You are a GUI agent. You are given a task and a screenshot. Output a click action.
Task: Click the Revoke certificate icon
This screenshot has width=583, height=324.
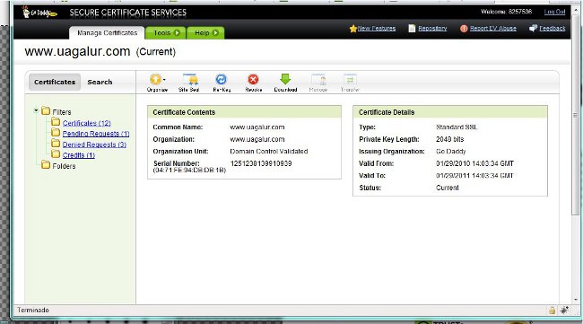[253, 79]
